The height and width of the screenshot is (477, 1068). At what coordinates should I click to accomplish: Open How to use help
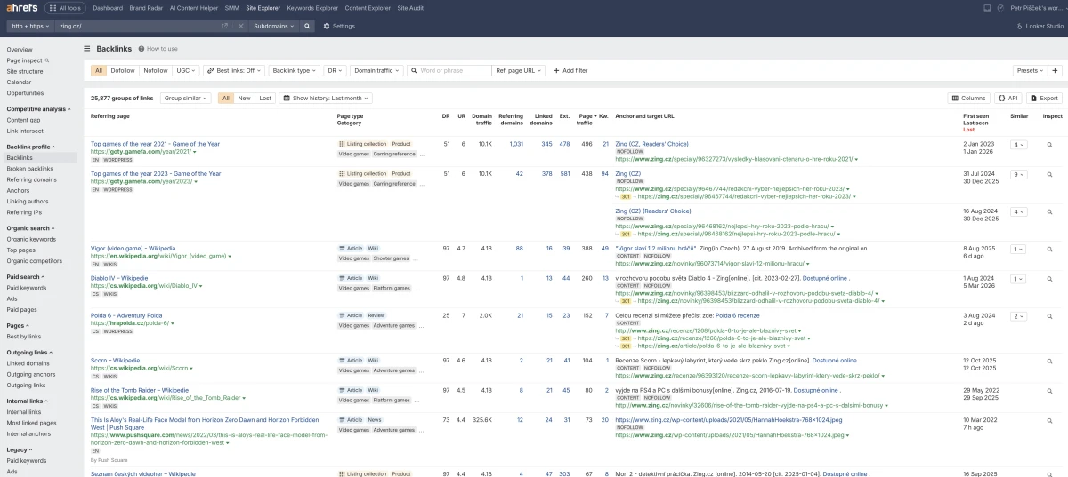coord(158,49)
